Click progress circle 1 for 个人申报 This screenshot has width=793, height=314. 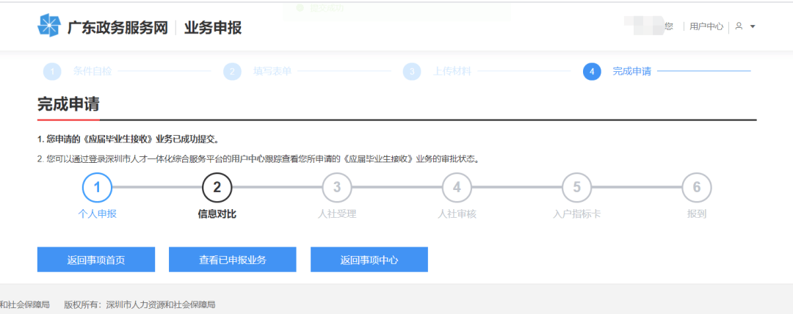pyautogui.click(x=97, y=187)
